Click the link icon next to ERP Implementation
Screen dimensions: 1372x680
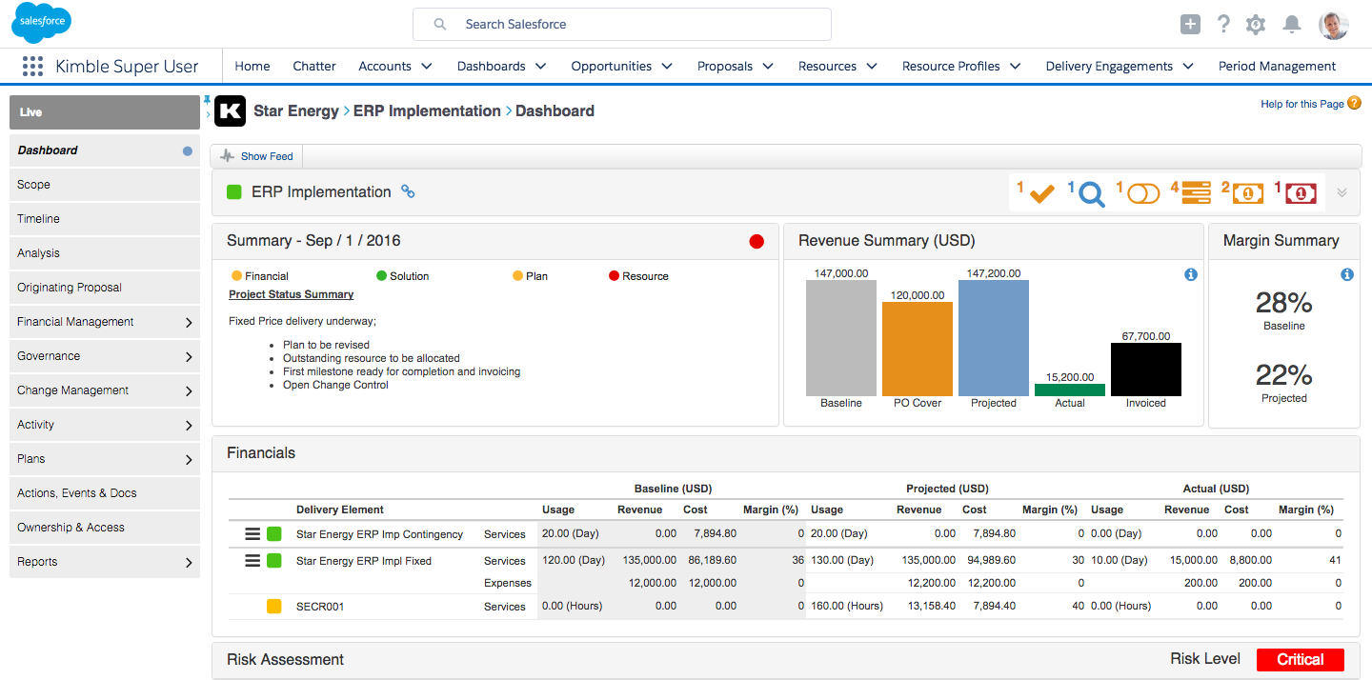tap(408, 191)
